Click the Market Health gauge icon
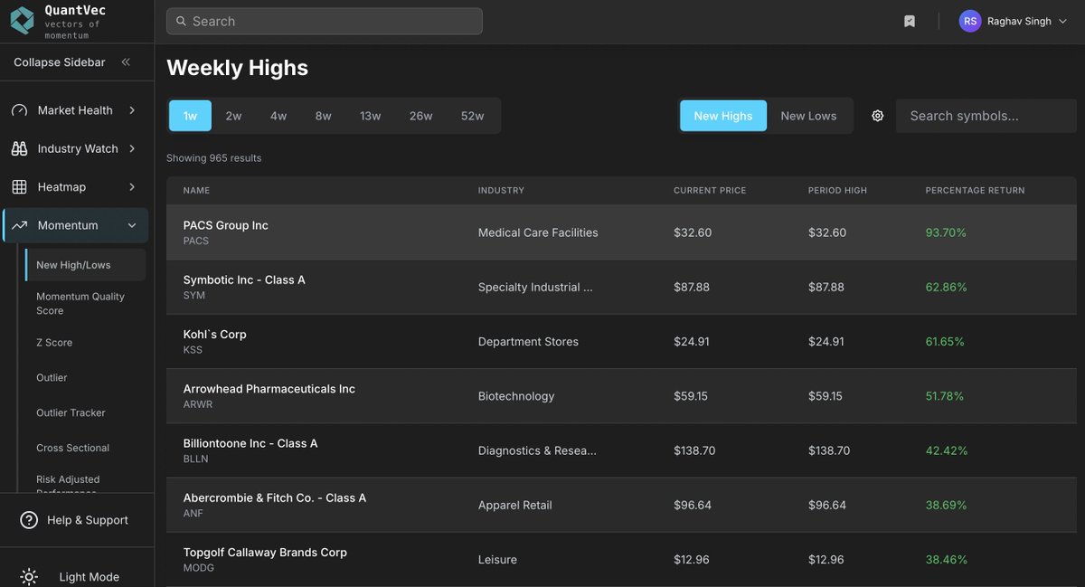The width and height of the screenshot is (1085, 587). click(19, 110)
